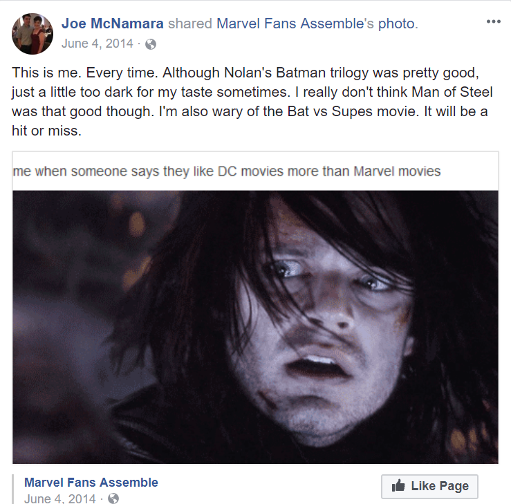This screenshot has height=504, width=511.
Task: Click the globe icon below Marvel Fans Assemble
Action: coord(113,498)
